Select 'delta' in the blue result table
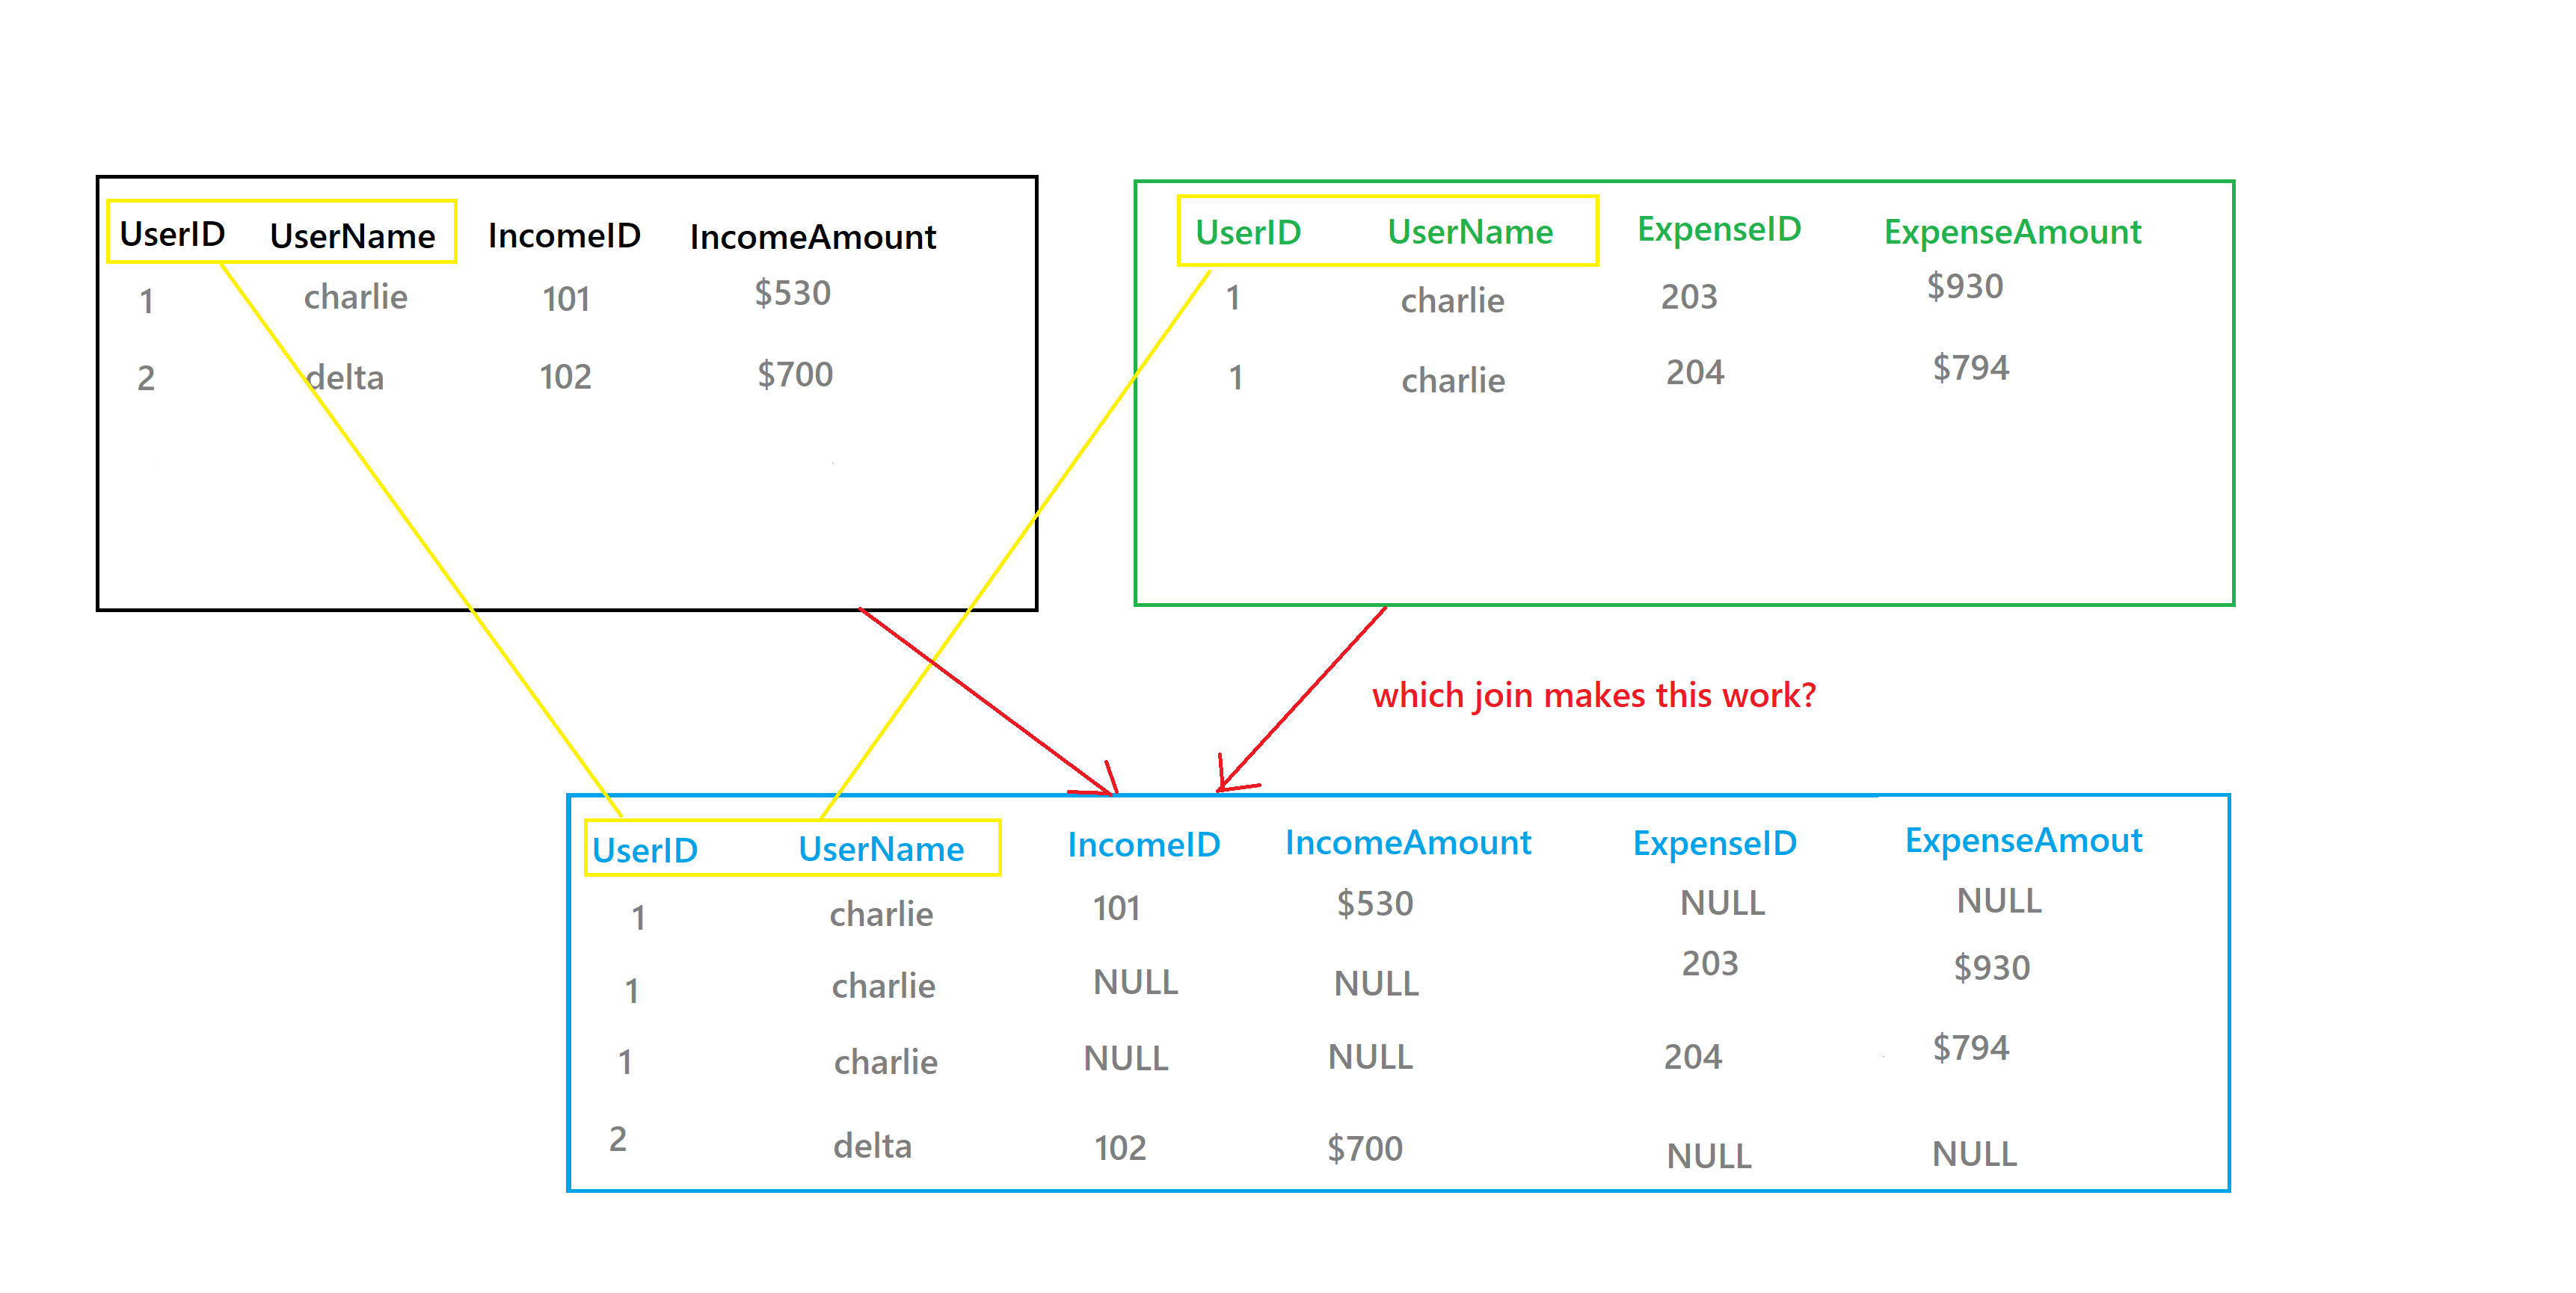 pos(872,1146)
